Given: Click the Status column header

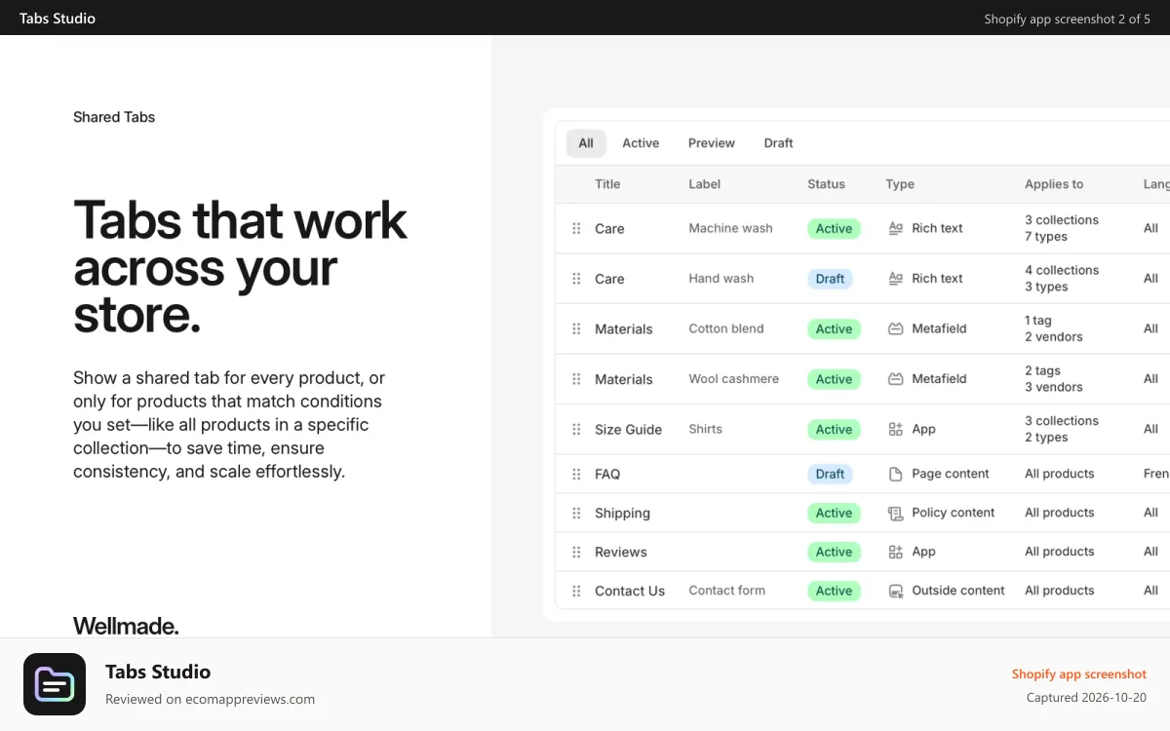Looking at the screenshot, I should coord(826,184).
